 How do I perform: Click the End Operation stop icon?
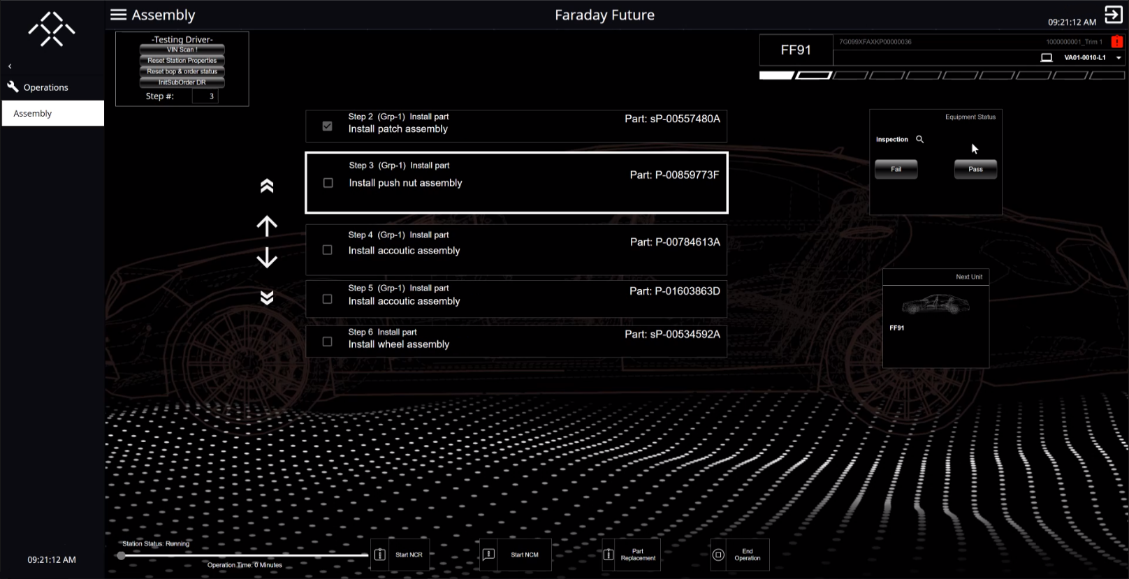718,555
